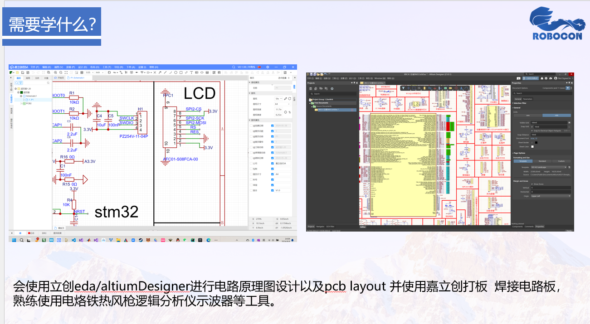Image resolution: width=590 pixels, height=324 pixels.
Task: Click the Altium active bar filter funnel
Action: tap(403, 88)
